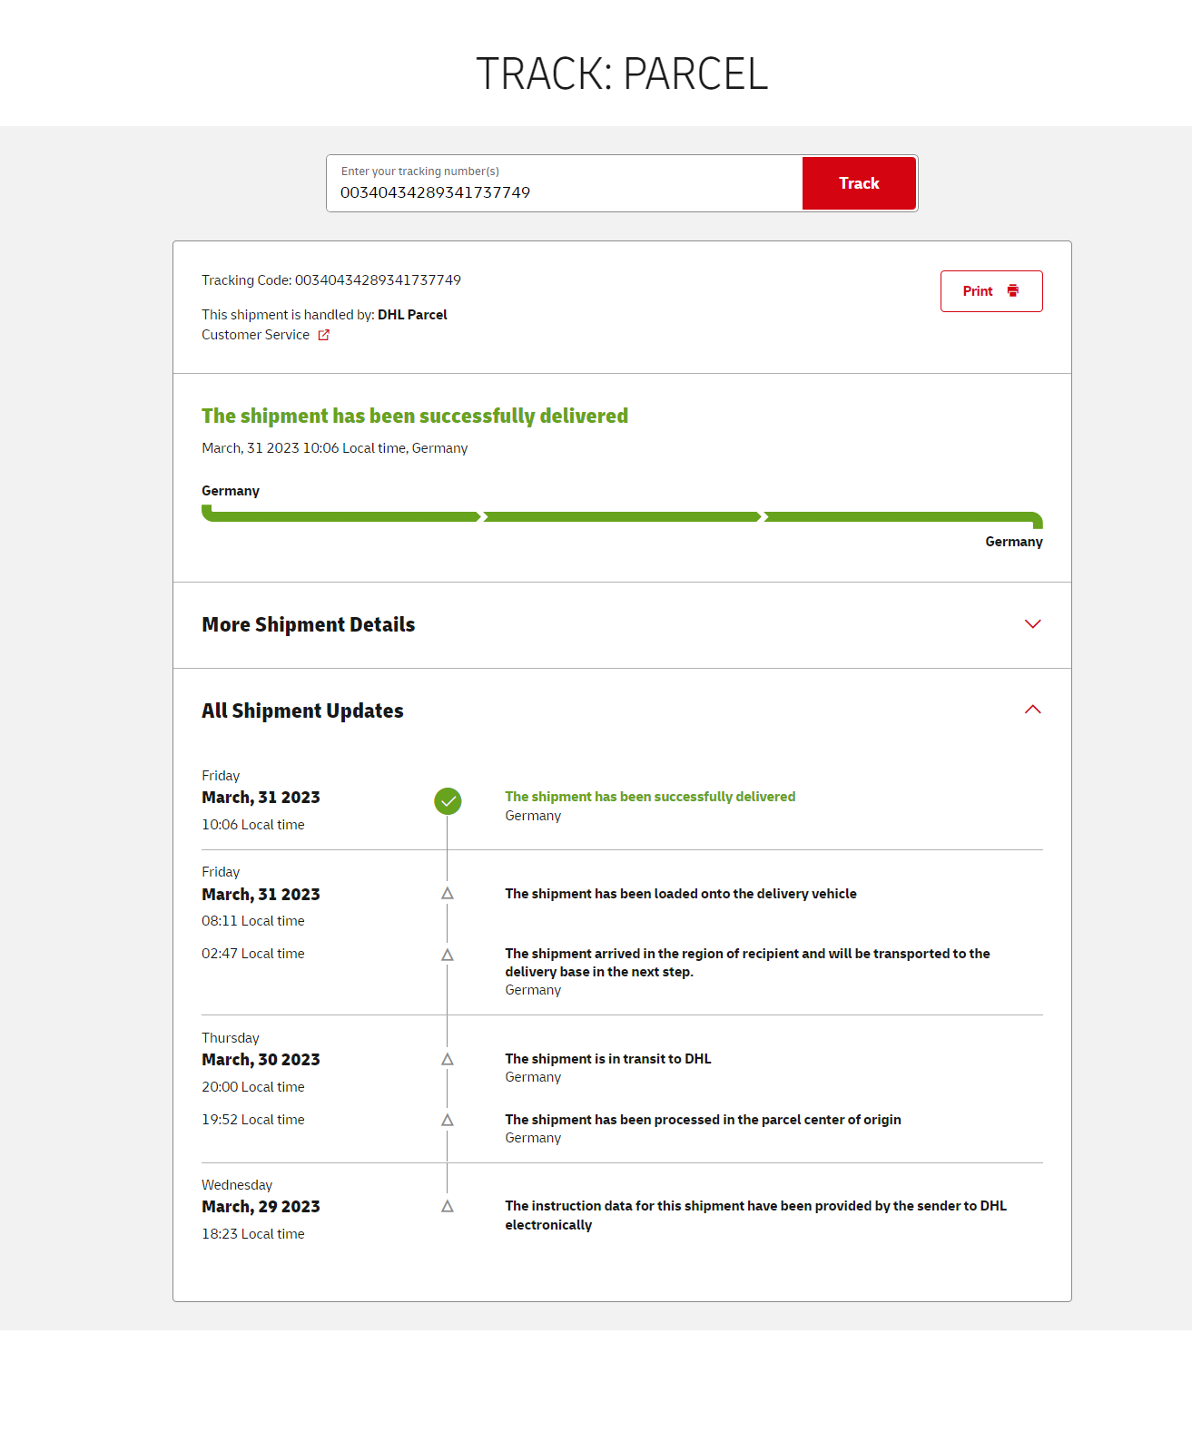Open the Customer Service link

pos(256,335)
